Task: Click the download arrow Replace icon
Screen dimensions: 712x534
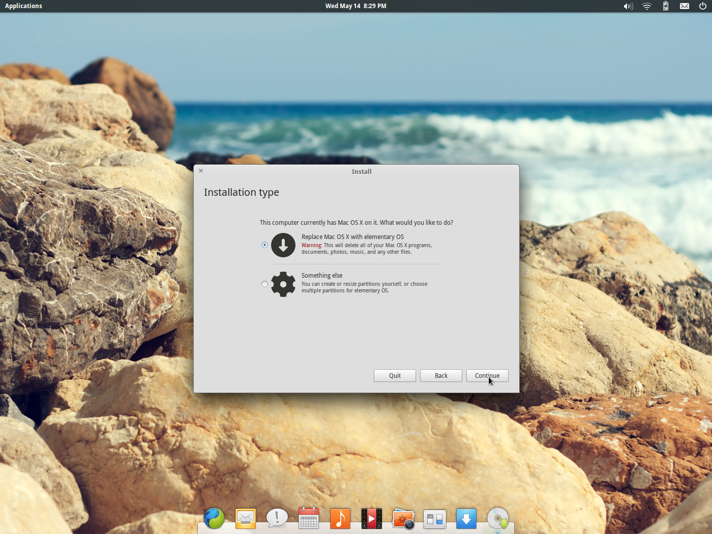Action: point(283,245)
